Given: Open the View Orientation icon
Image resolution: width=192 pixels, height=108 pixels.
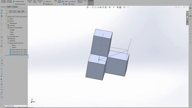Looking at the screenshot, I should pos(106,7).
